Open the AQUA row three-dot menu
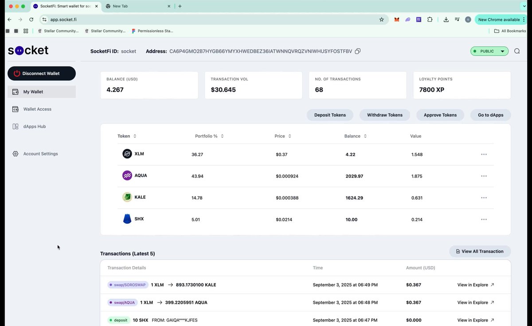 (x=484, y=176)
